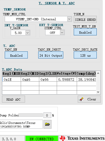Click T.ADC Data table scroll down arrow

coord(98,92)
